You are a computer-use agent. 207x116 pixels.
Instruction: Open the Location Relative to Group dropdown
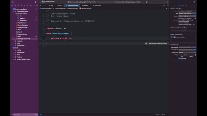pos(187,16)
